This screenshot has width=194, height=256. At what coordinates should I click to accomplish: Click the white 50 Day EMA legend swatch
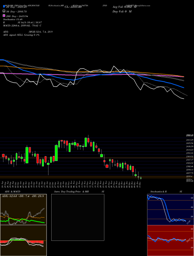(x=4, y=11)
